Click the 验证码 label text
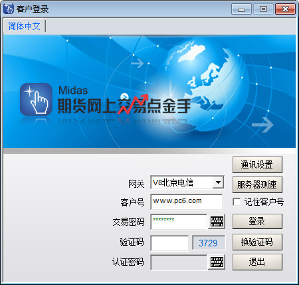299x285 pixels. [132, 242]
